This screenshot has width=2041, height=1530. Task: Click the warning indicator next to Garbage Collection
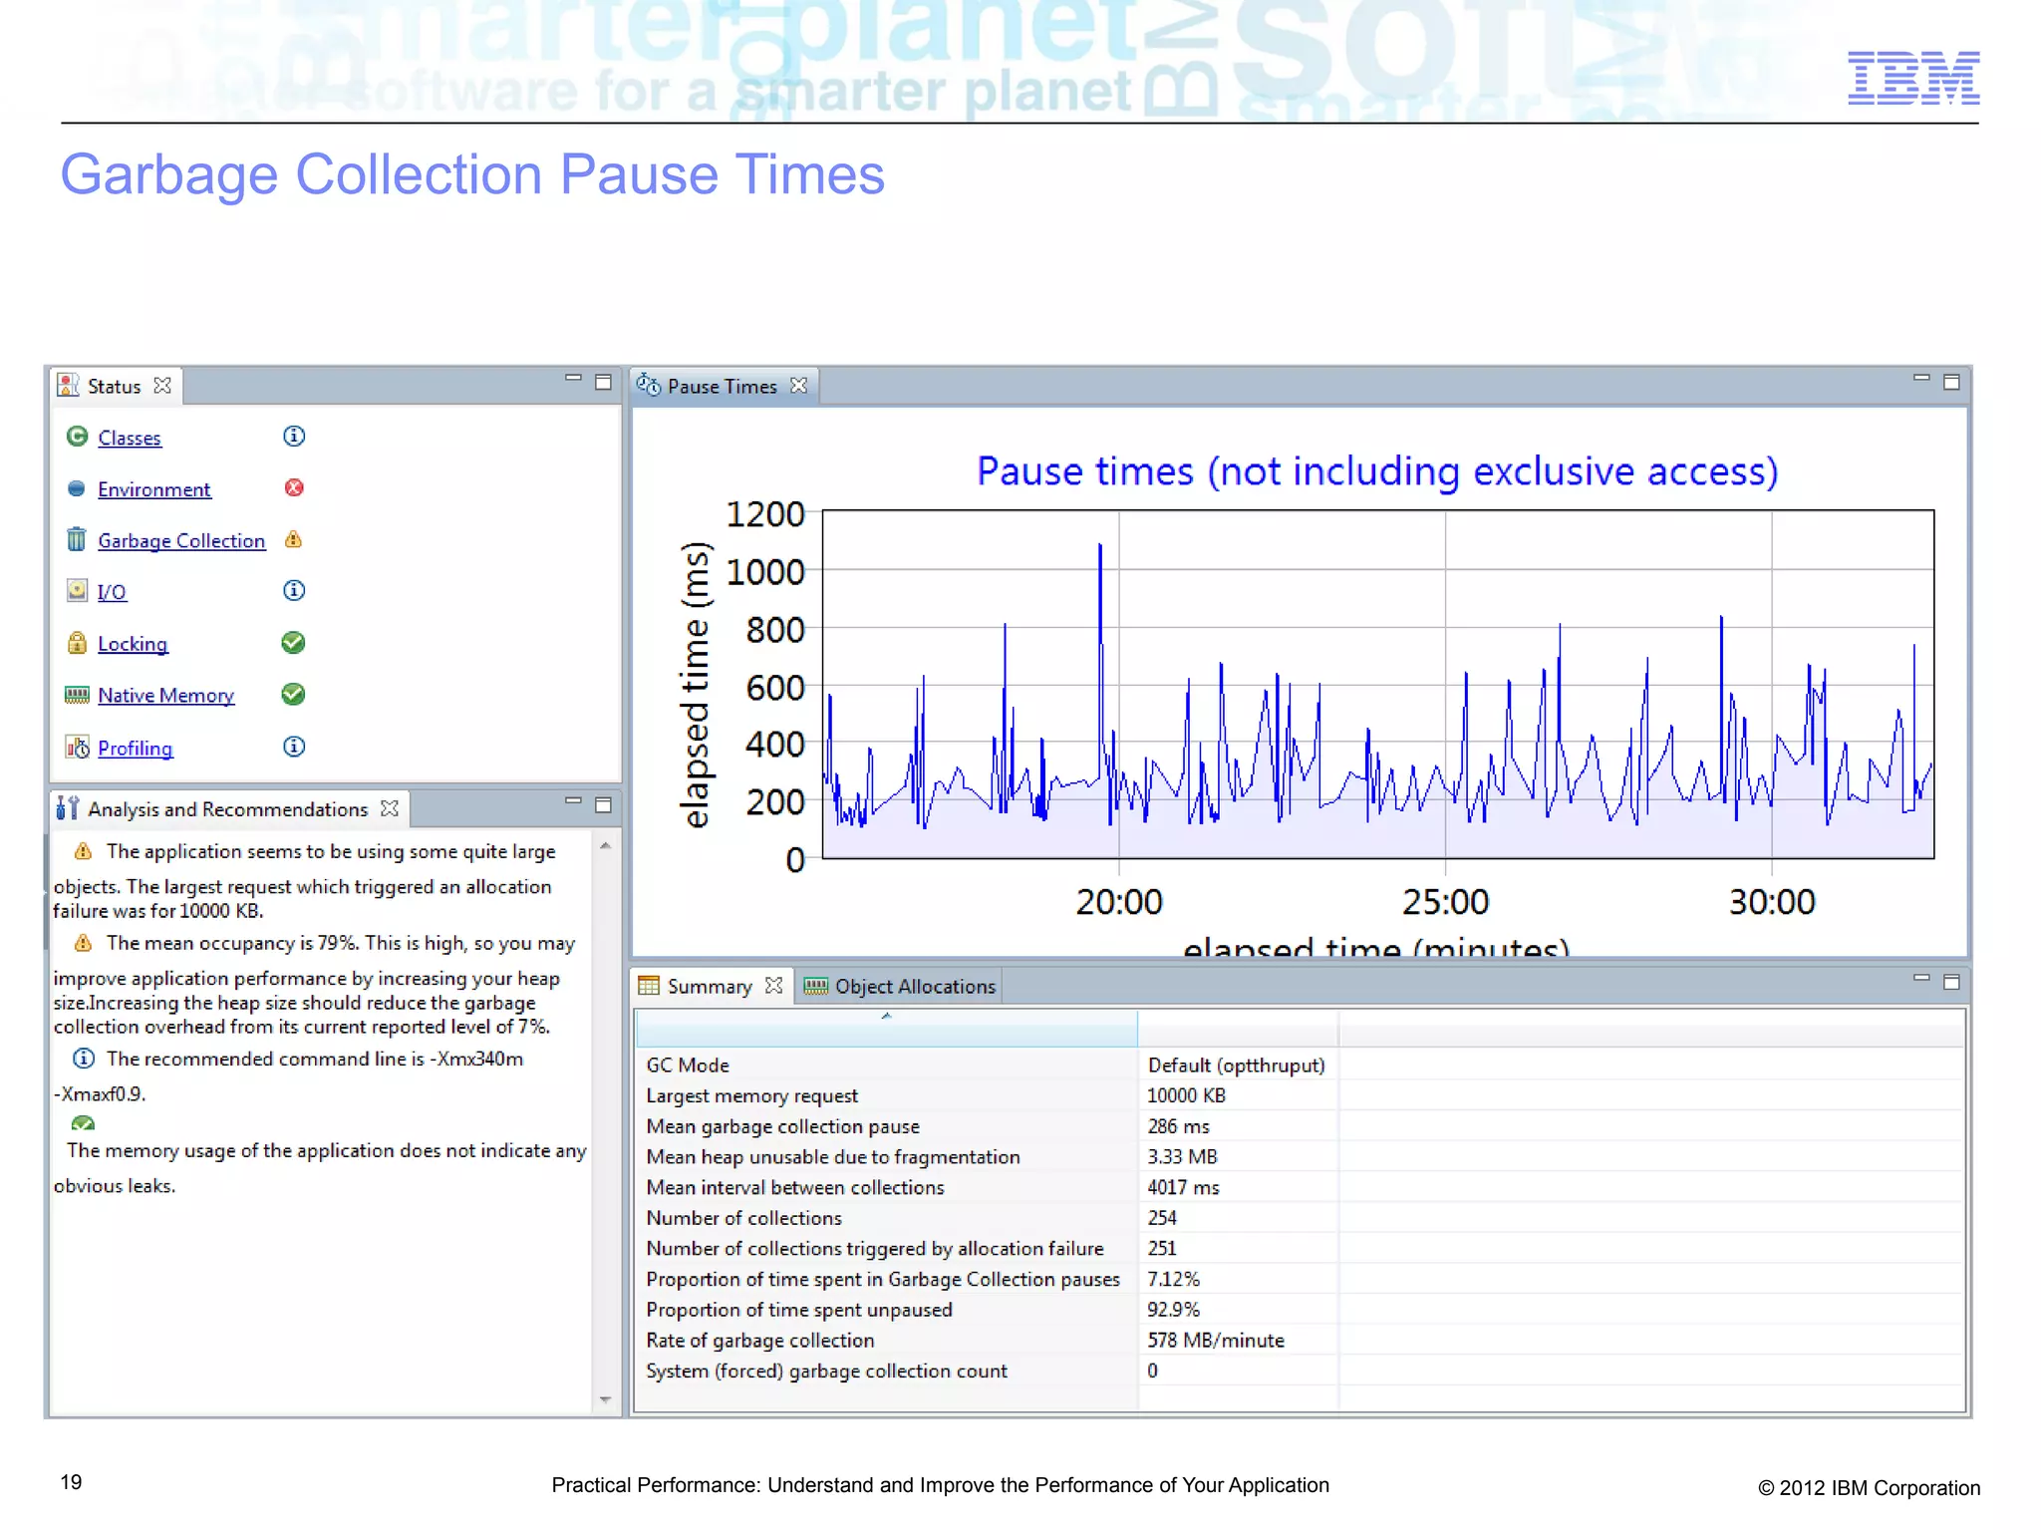pyautogui.click(x=293, y=539)
